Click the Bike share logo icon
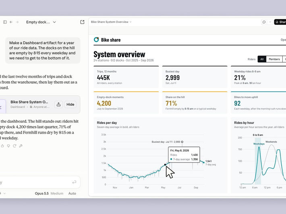The image size is (286, 214). 96,40
